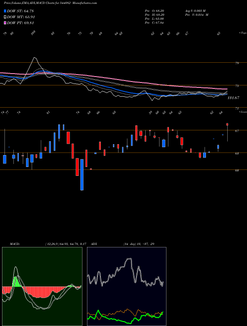Click the white DOW MT legend swatch
This screenshot has width=247, height=326.
(5, 17)
